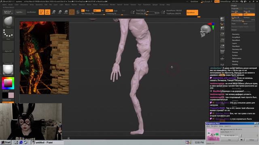The image size is (259, 145).
Task: Open the Transform menu
Action: point(146,5)
